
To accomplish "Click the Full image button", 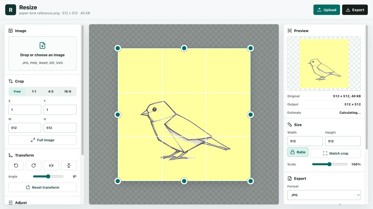I will coord(42,140).
